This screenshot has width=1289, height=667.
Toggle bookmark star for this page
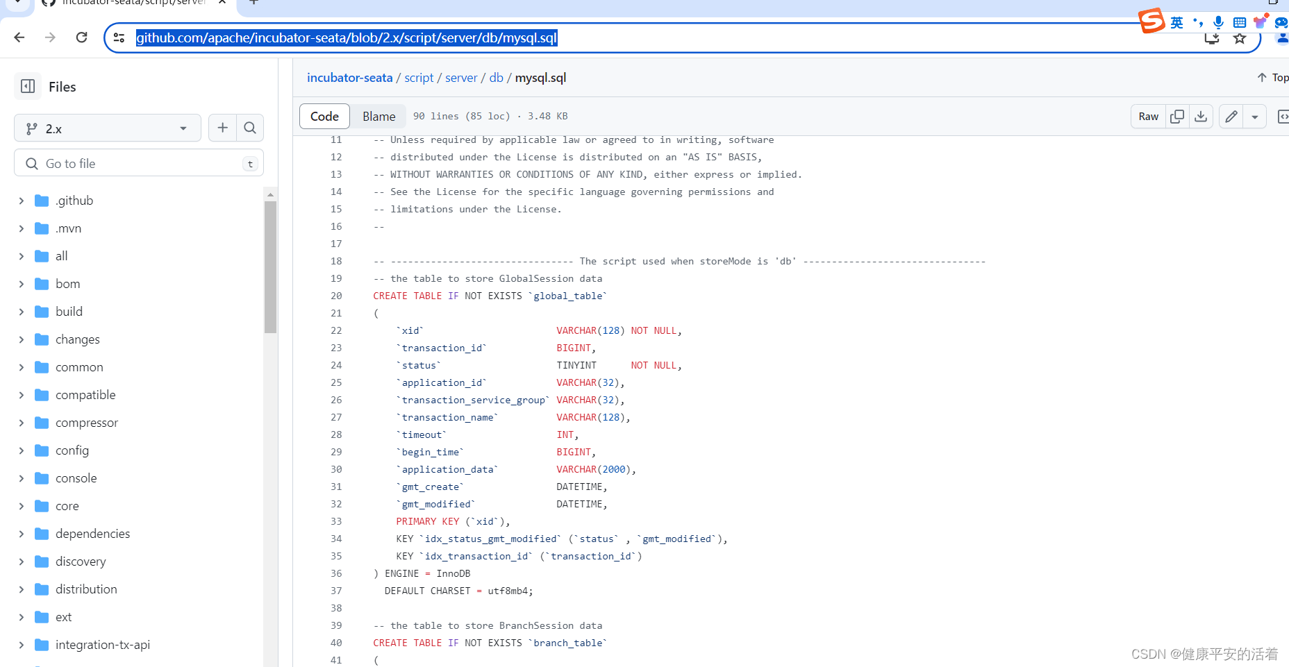[x=1240, y=37]
